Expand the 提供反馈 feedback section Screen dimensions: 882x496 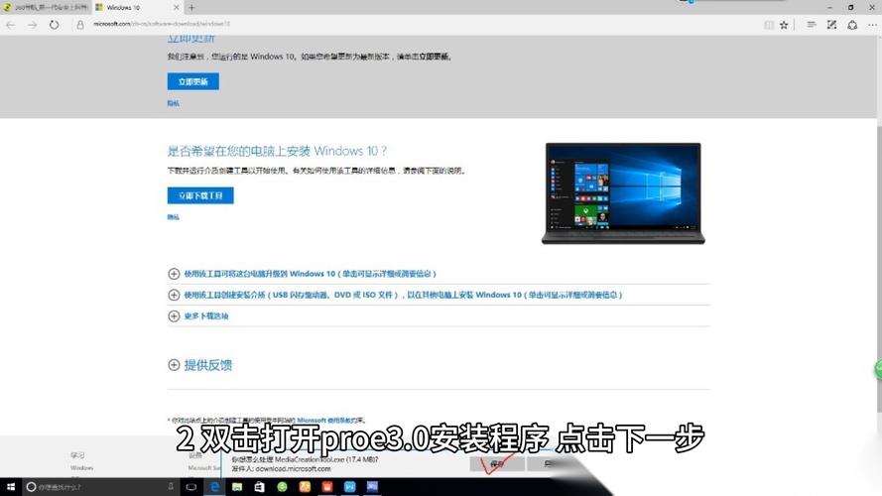175,365
